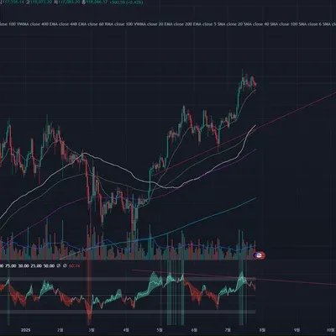Click the US flag event icon

259,255
